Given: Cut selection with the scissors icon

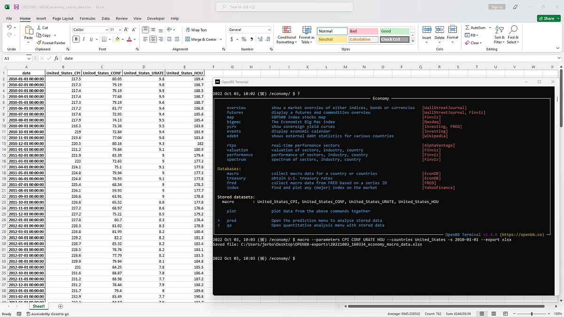Looking at the screenshot, I should pos(39,28).
